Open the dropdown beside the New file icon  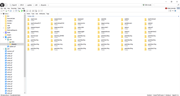pos(4,11)
